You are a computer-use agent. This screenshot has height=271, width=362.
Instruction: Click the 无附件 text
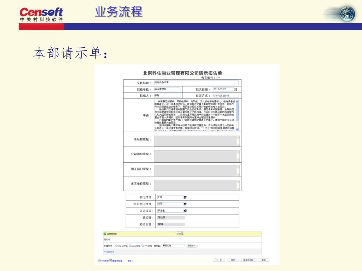pos(107,240)
